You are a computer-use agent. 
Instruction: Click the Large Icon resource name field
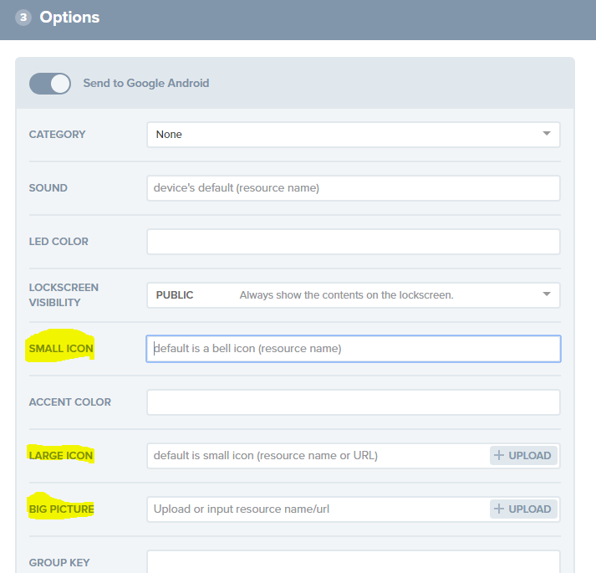pos(318,456)
